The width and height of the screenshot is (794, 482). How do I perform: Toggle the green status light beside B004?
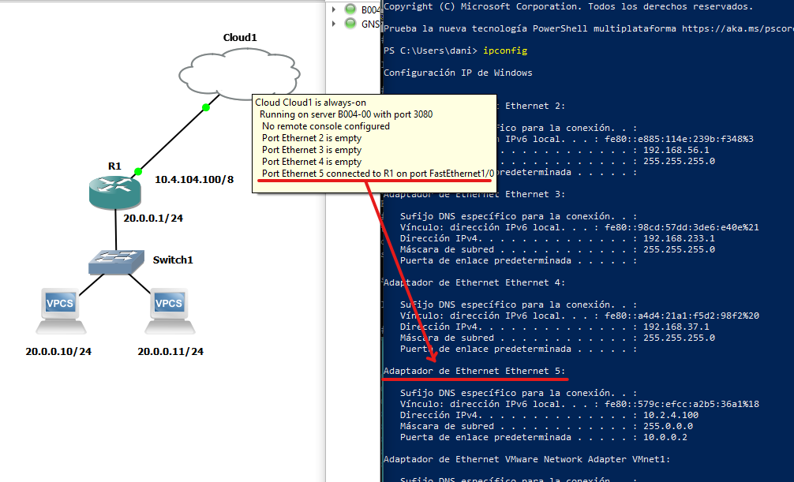point(350,10)
